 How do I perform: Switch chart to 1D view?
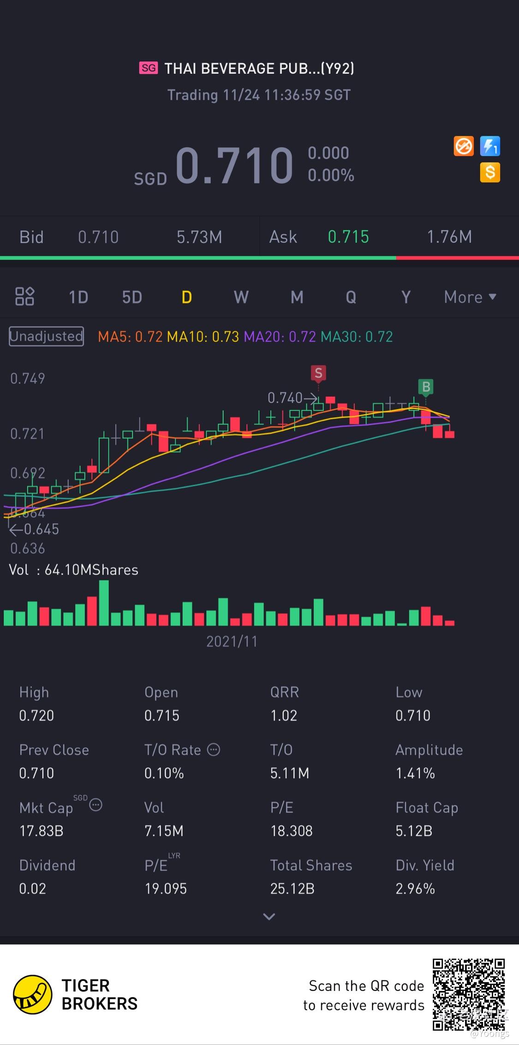pyautogui.click(x=78, y=297)
